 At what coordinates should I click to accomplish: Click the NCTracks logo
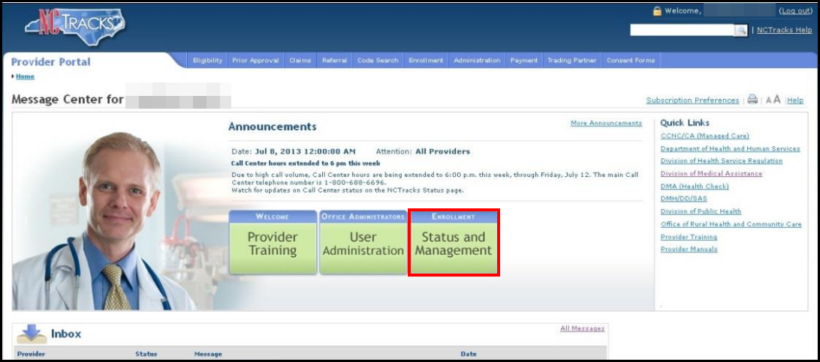pos(75,25)
